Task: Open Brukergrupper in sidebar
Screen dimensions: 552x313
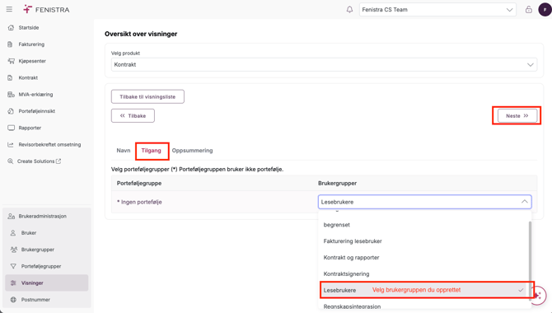Action: 38,250
